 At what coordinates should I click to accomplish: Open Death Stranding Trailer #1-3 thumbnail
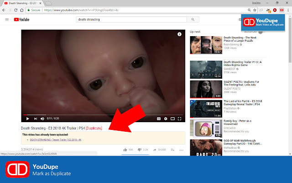pyautogui.click(x=206, y=70)
